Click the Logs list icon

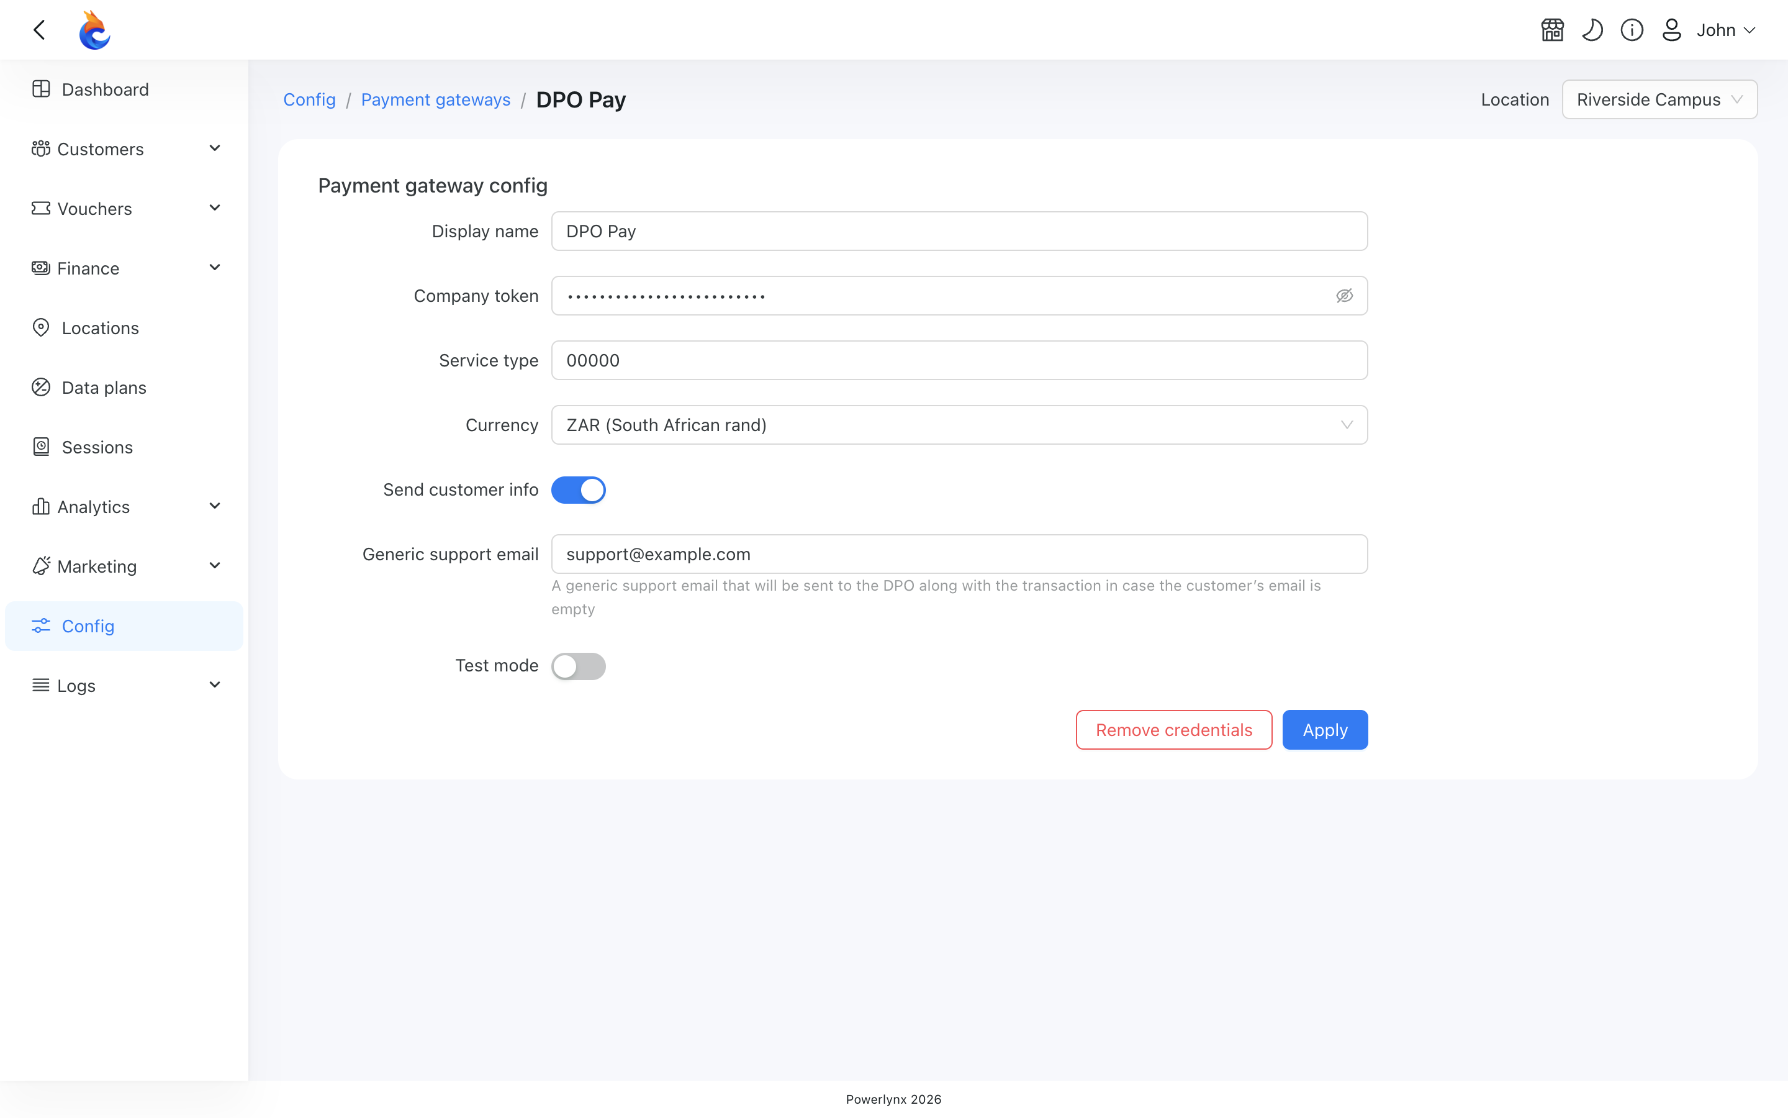click(x=42, y=686)
